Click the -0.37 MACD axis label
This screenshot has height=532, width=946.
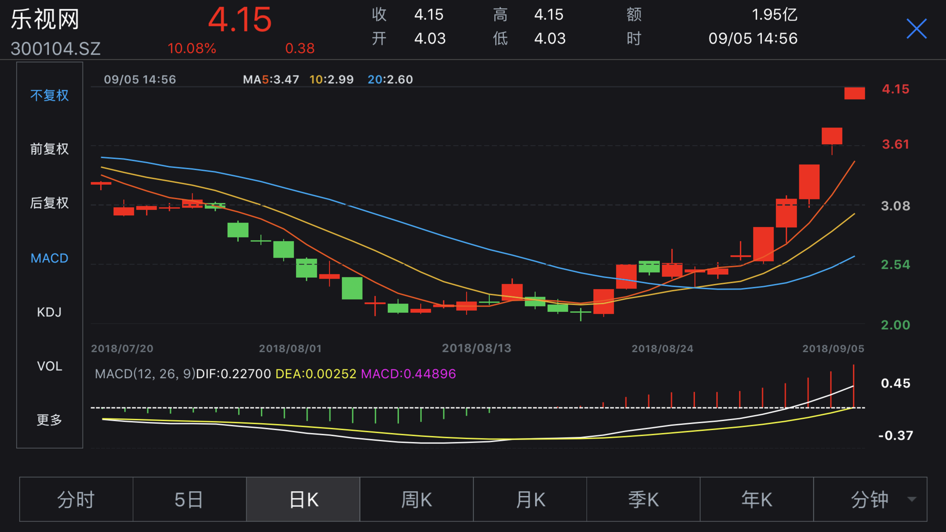click(895, 435)
